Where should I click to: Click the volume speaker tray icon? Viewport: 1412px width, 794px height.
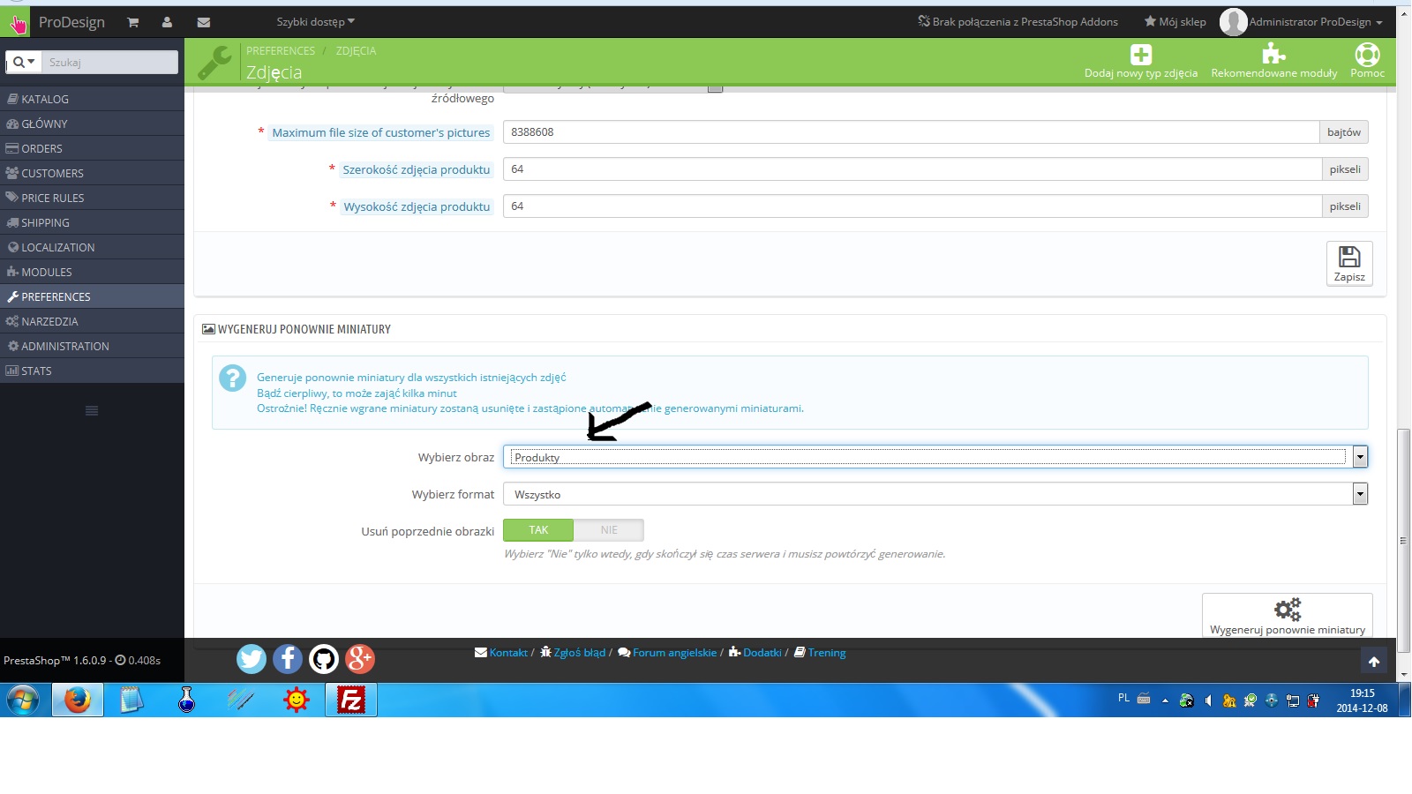coord(1208,700)
